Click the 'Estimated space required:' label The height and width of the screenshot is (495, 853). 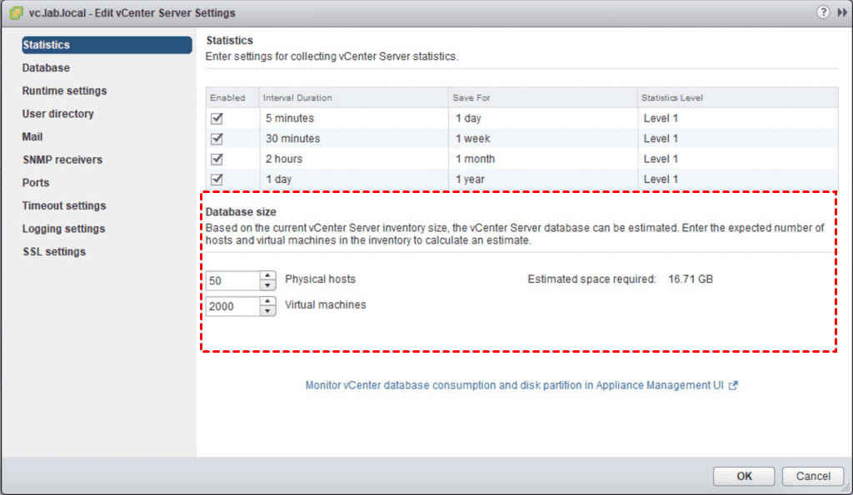pos(592,280)
